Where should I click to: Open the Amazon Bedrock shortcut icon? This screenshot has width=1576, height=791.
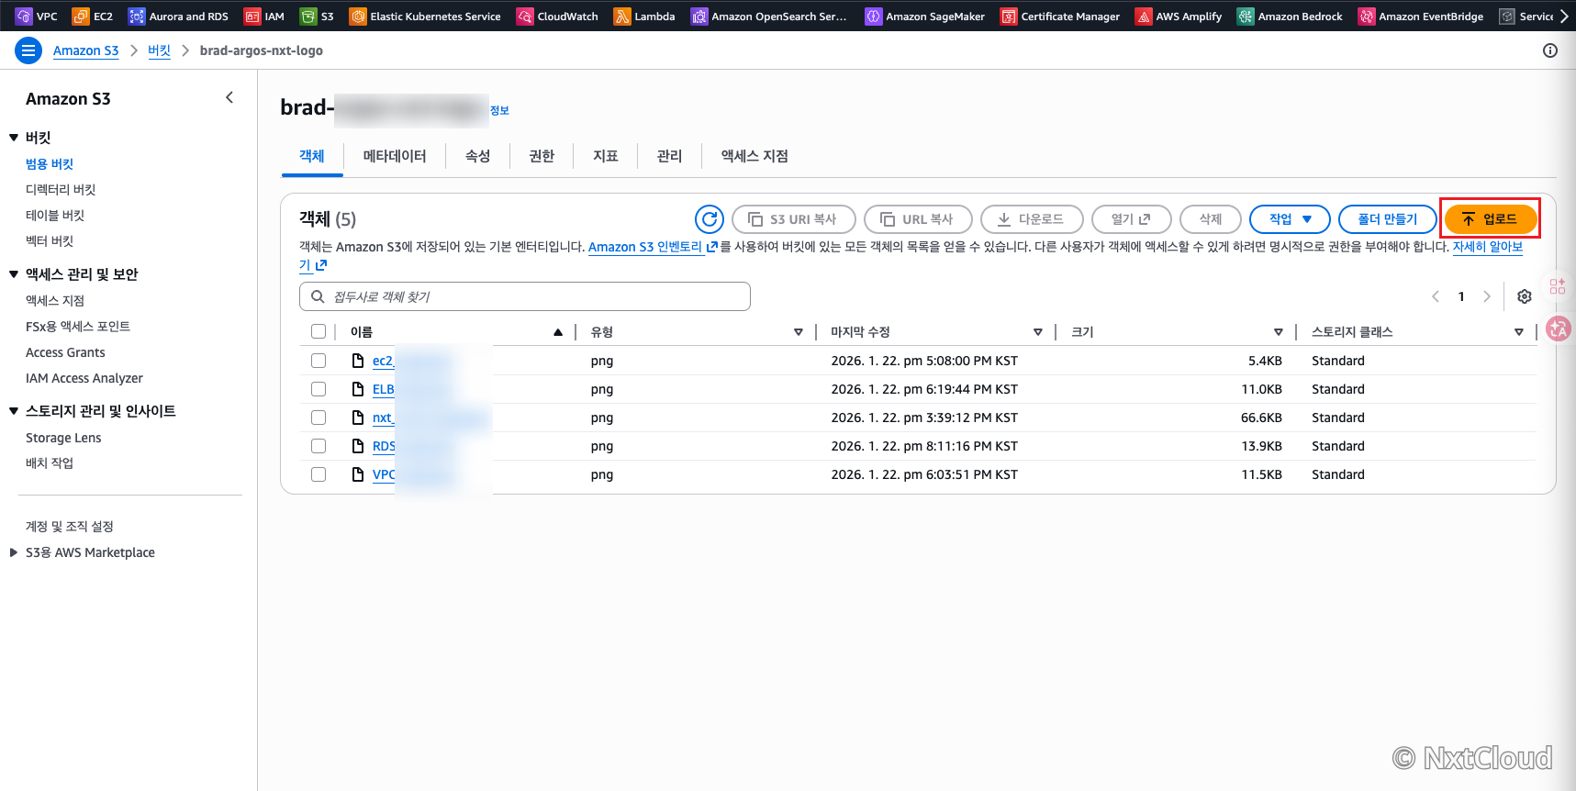click(1246, 16)
